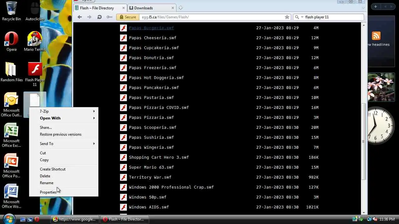399x224 pixels.
Task: Click the RSS feed headlines gadget icon
Action: click(376, 36)
